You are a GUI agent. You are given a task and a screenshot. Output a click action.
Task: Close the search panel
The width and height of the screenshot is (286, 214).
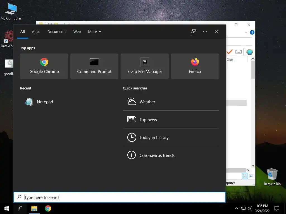[x=217, y=31]
